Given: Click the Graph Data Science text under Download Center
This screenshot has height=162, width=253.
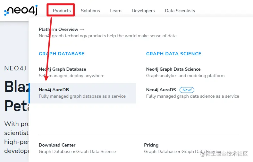Looking at the screenshot, I should click(96, 151).
